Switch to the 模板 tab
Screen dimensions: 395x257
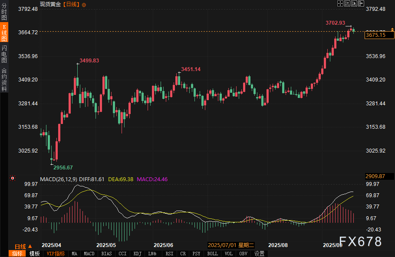(34, 254)
